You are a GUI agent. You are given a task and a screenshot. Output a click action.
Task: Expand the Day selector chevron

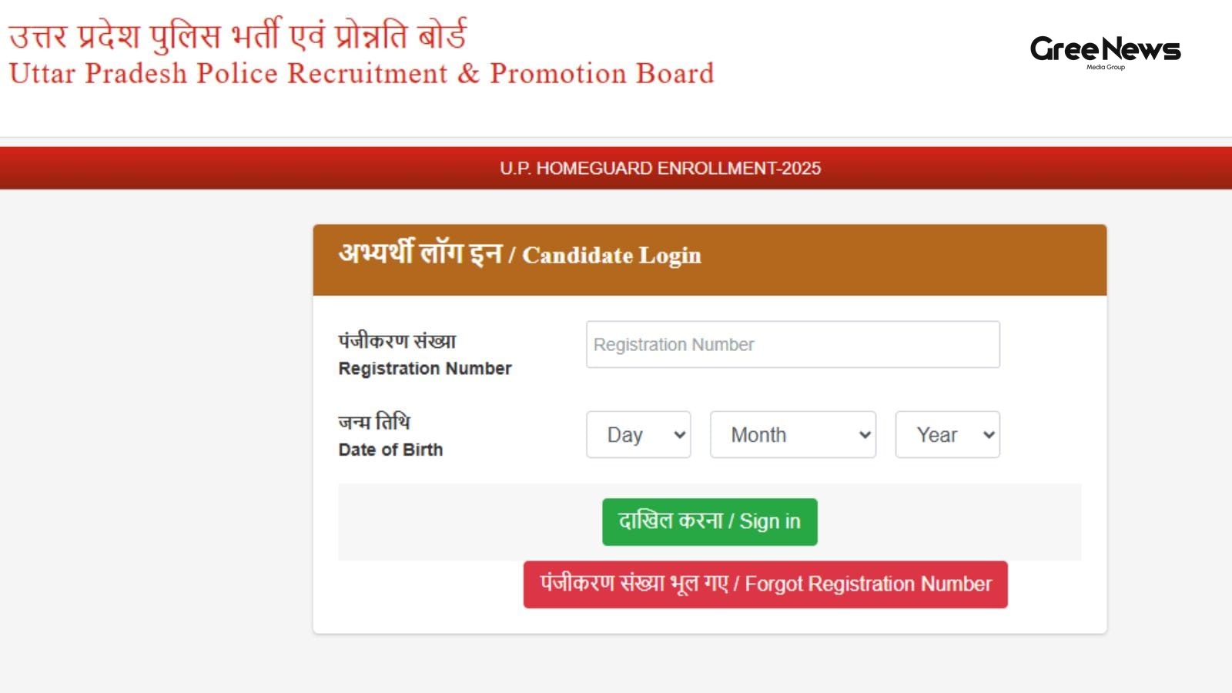coord(678,434)
